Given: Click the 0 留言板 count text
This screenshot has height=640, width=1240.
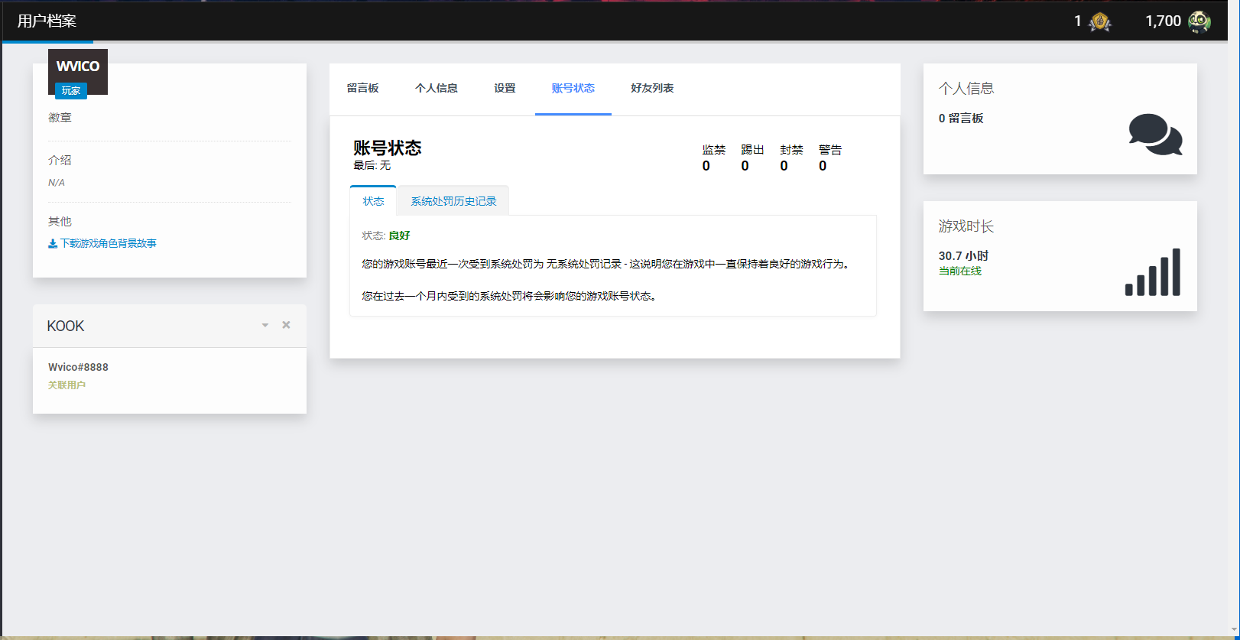Looking at the screenshot, I should point(961,119).
